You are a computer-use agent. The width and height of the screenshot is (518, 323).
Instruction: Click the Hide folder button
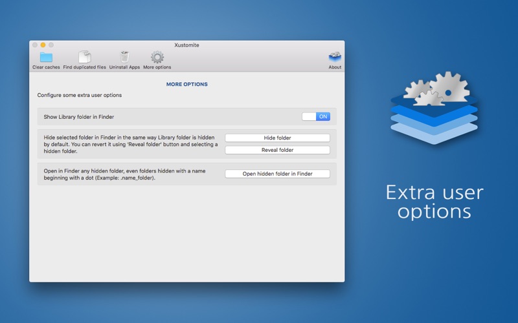coord(278,138)
